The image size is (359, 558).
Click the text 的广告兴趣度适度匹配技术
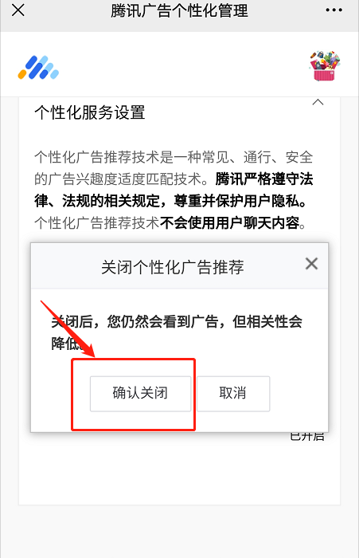coord(118,179)
